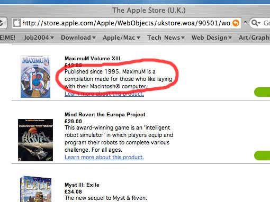The height and width of the screenshot is (202, 270).
Task: Click green button next to Mind Rover
Action: 262,155
